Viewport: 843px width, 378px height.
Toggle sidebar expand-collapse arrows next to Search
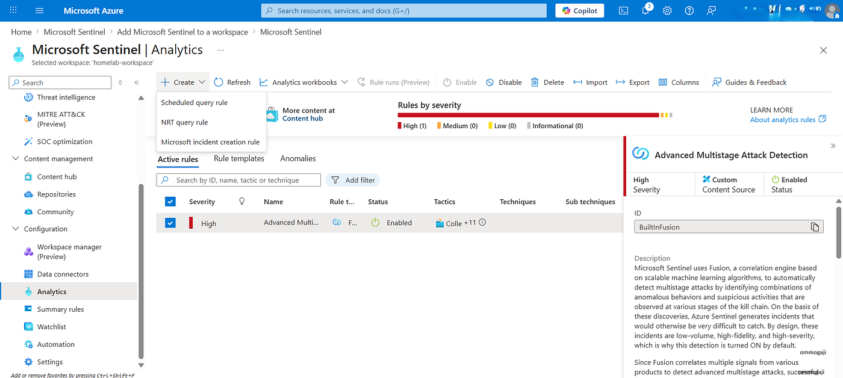pyautogui.click(x=120, y=82)
